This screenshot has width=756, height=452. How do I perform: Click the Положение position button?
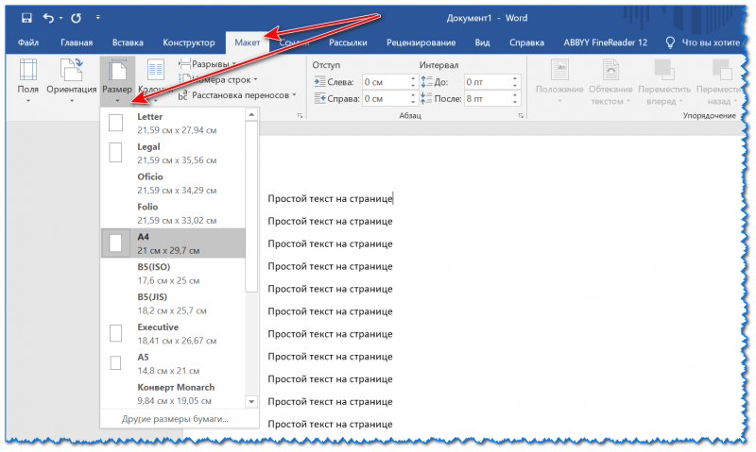pos(559,81)
